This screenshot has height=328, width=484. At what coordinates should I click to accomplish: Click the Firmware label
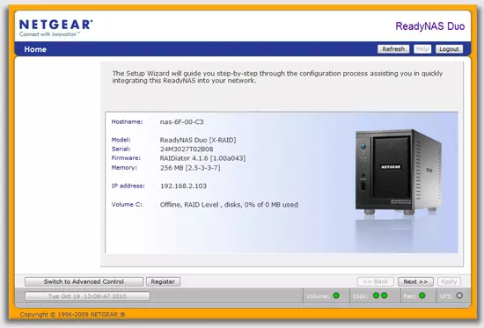pyautogui.click(x=126, y=158)
